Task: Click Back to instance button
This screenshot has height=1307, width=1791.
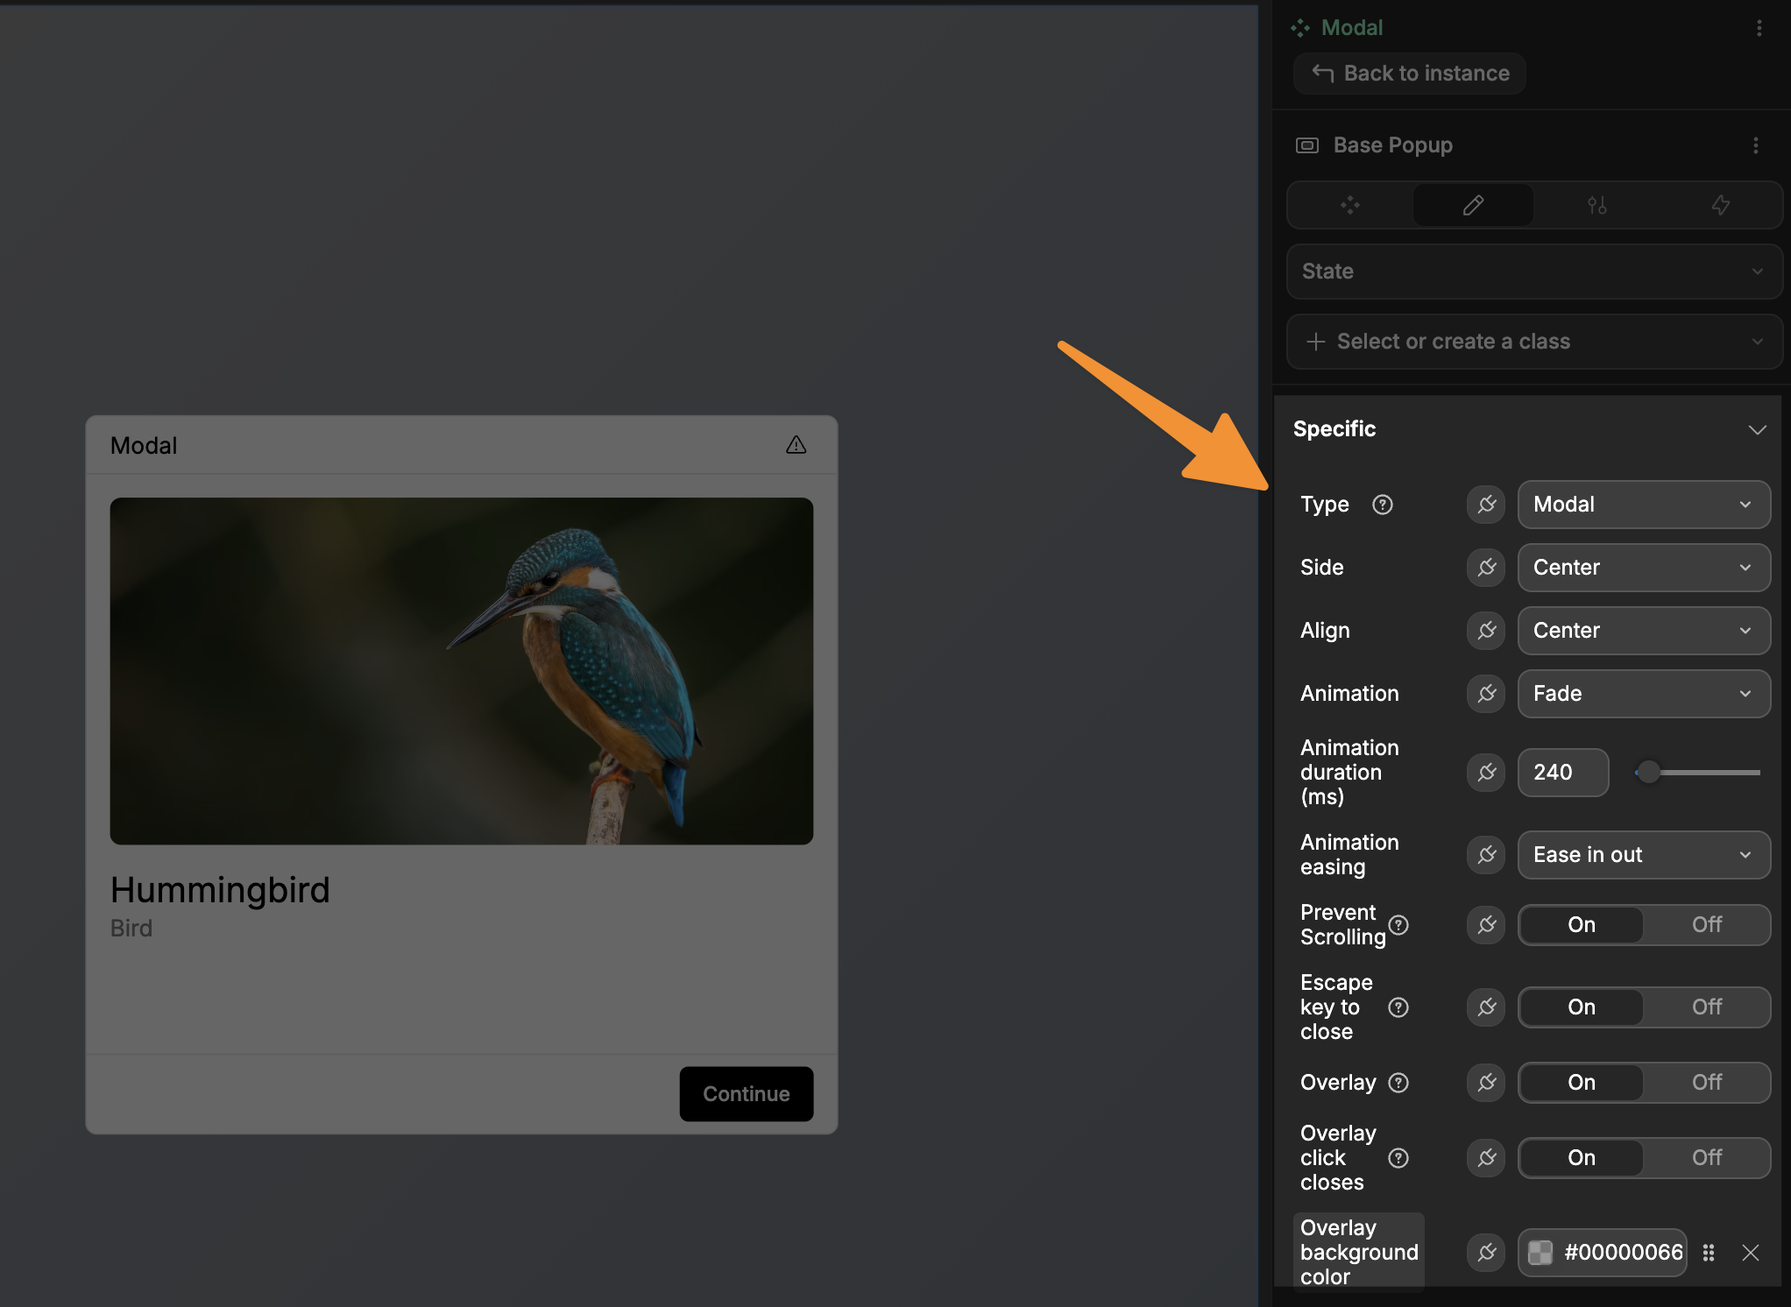Action: pyautogui.click(x=1410, y=74)
